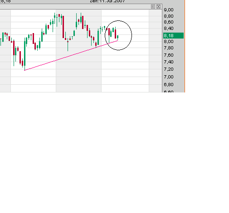This screenshot has width=229, height=213.
Task: Click the 7,80 price axis label
Action: (x=169, y=48)
